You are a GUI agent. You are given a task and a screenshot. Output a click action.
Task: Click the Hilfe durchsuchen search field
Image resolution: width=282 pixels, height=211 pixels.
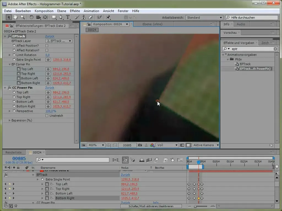point(252,18)
